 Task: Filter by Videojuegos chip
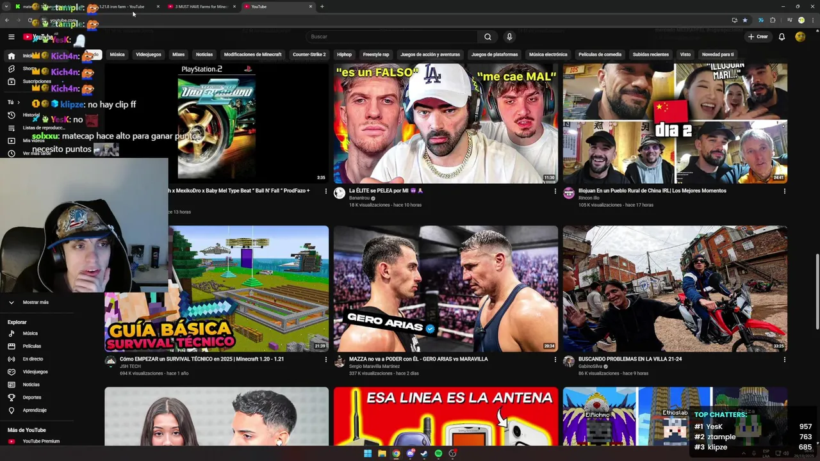coord(149,54)
